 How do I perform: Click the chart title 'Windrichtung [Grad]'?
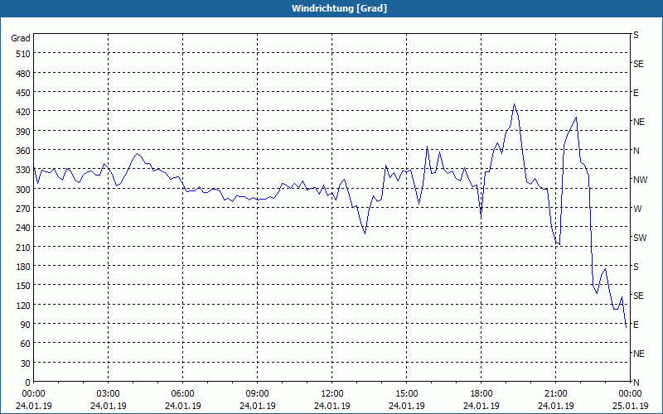339,8
